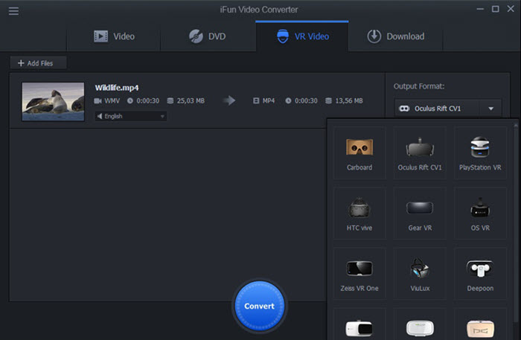Click the VR goggles icon in the output format box
The image size is (521, 340).
click(x=404, y=109)
